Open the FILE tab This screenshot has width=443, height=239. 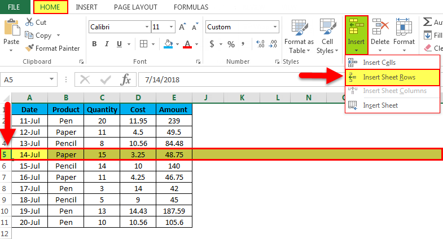tap(14, 7)
